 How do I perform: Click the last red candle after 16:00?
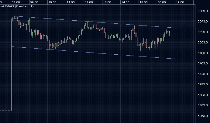169,33
